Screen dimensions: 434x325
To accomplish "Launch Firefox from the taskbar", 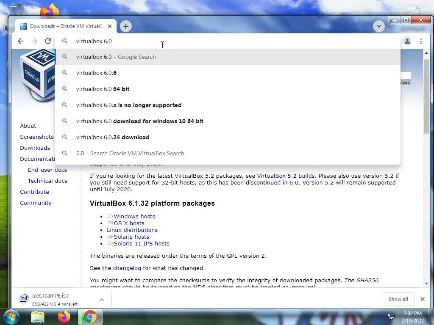I will [x=64, y=317].
